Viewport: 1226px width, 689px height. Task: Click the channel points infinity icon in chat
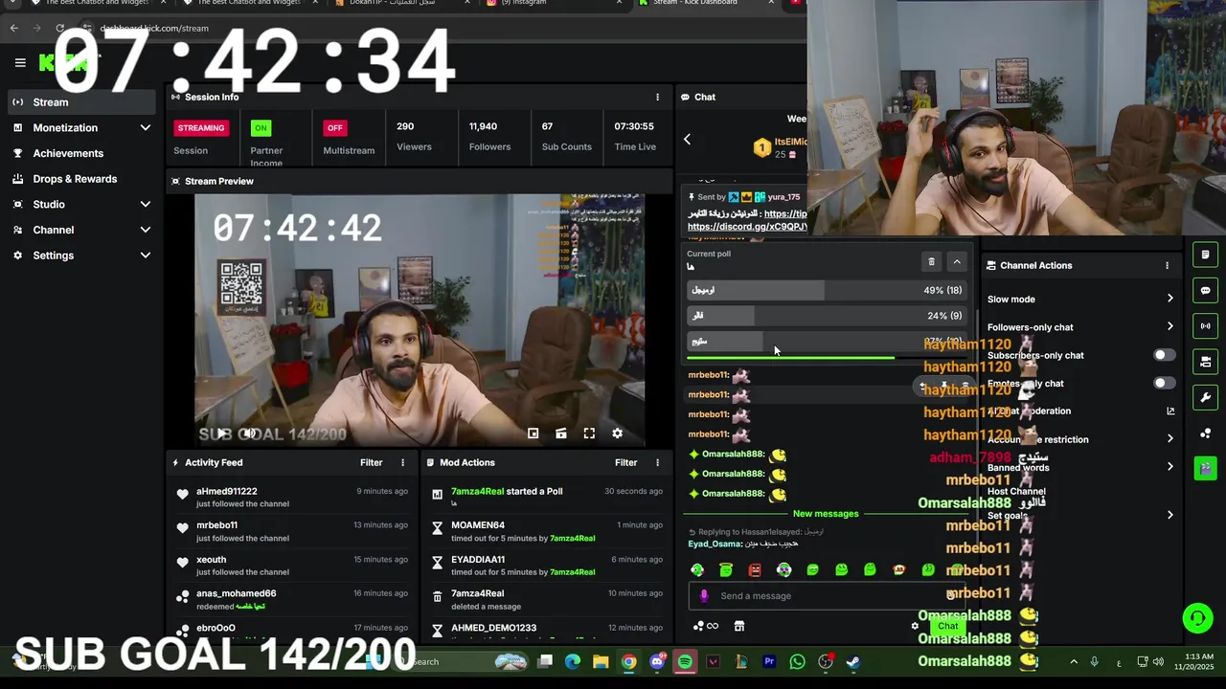click(706, 626)
